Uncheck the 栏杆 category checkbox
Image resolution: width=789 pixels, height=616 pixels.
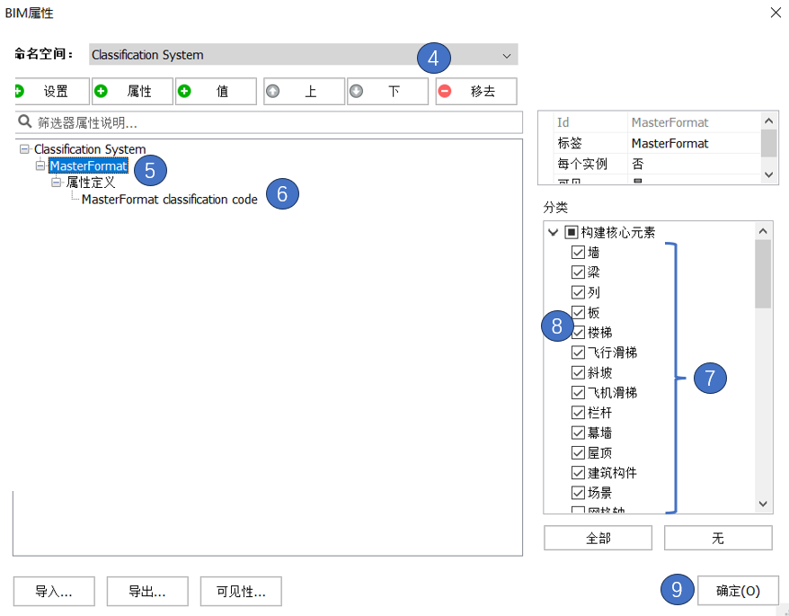coord(578,413)
